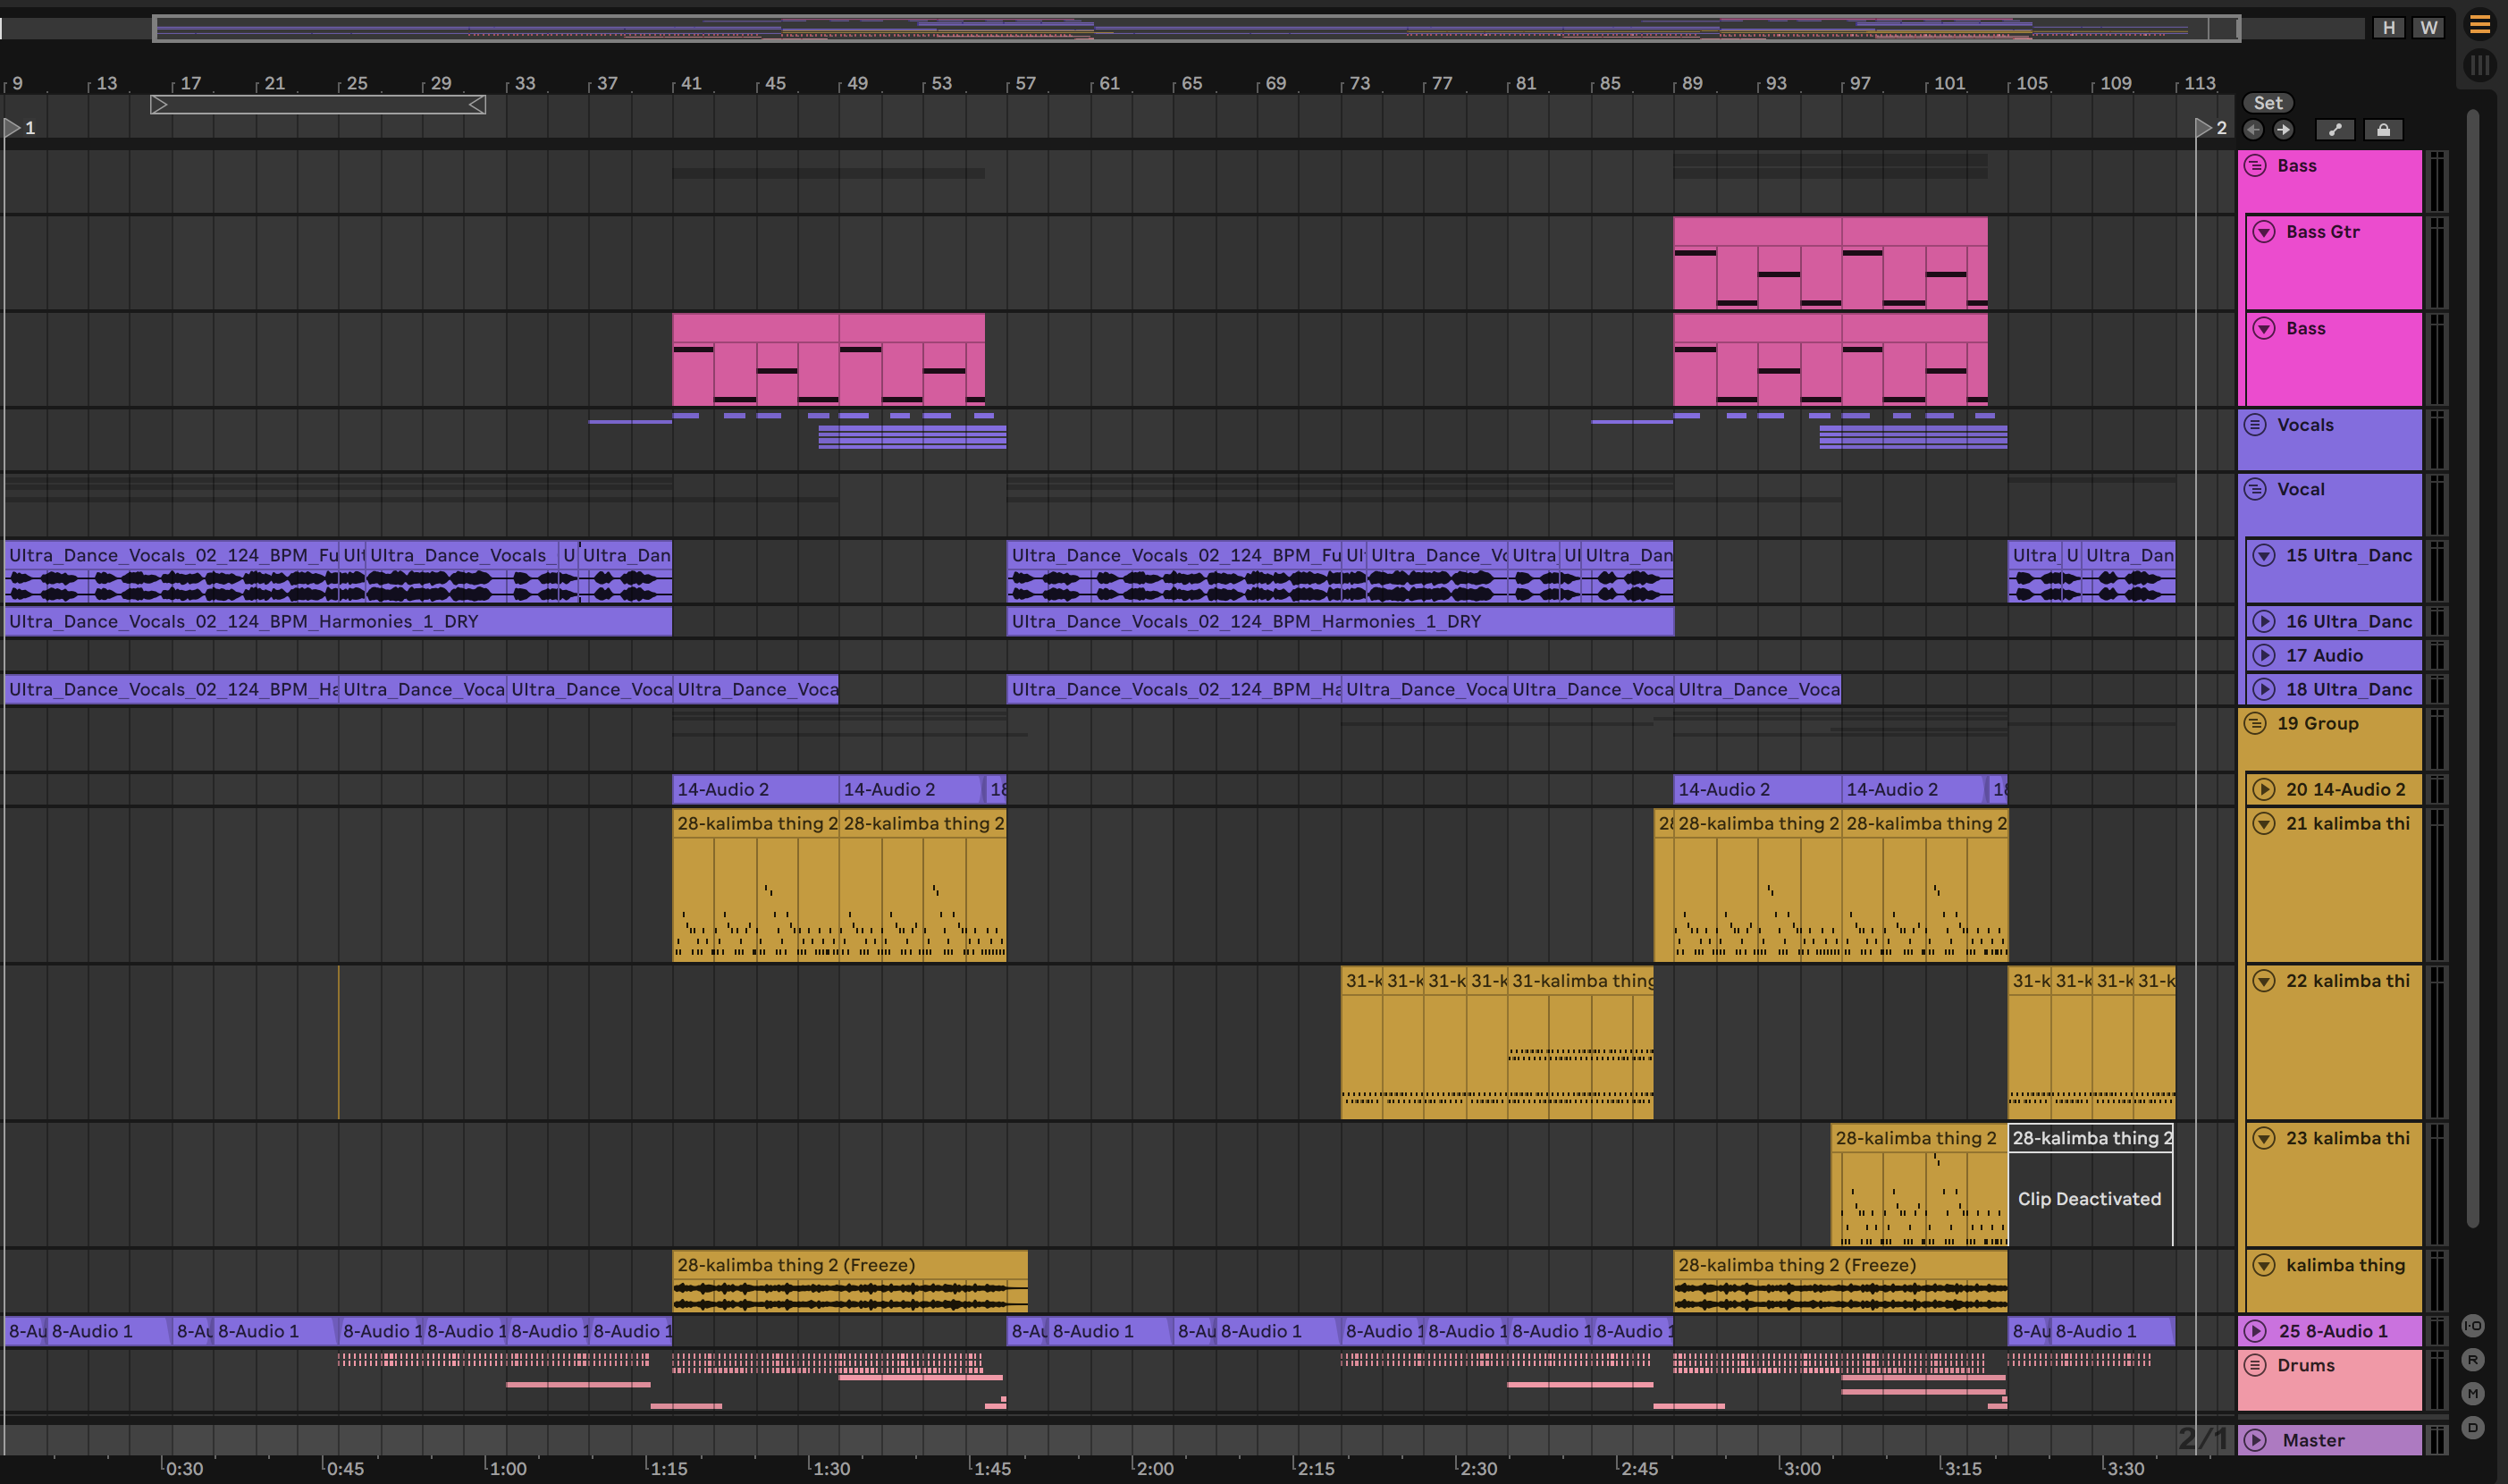Select the deactivated 28-kalimba thing 2 clip
The image size is (2508, 1484).
coord(2091,1139)
